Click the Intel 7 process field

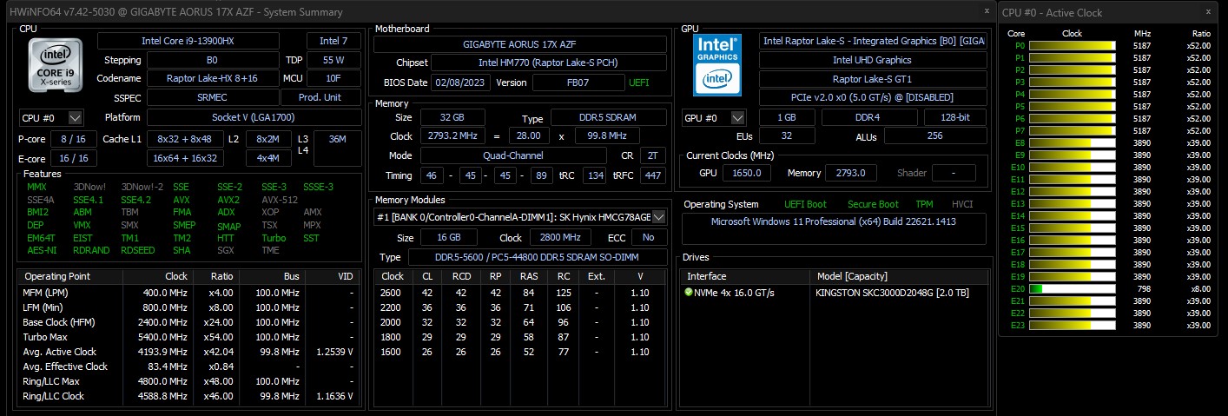point(333,41)
